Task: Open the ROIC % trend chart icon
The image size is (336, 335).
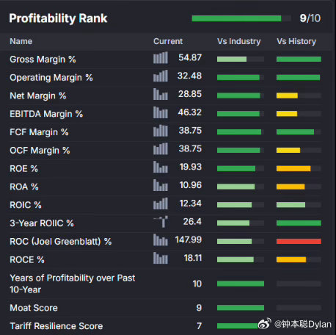Action: [161, 203]
